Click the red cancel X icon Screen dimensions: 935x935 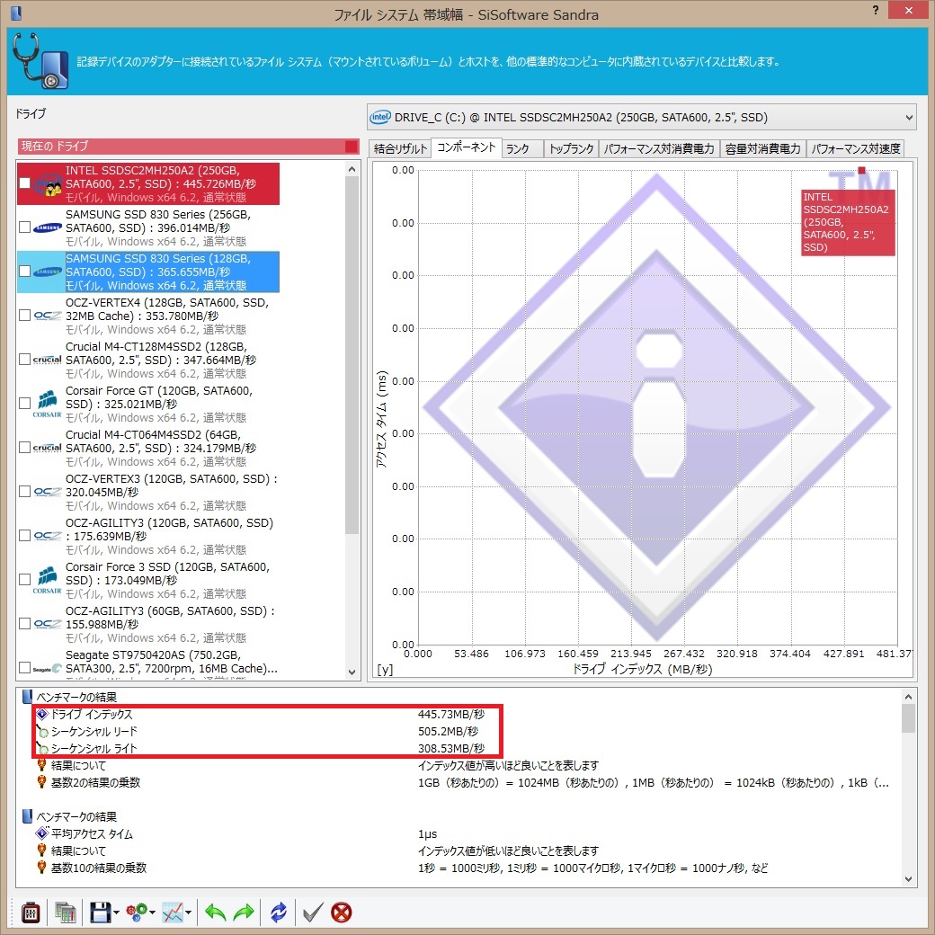click(x=342, y=913)
